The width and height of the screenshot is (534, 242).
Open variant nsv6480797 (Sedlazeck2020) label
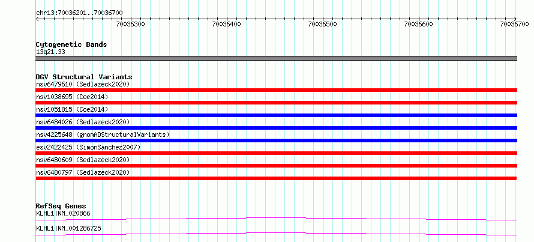point(83,172)
